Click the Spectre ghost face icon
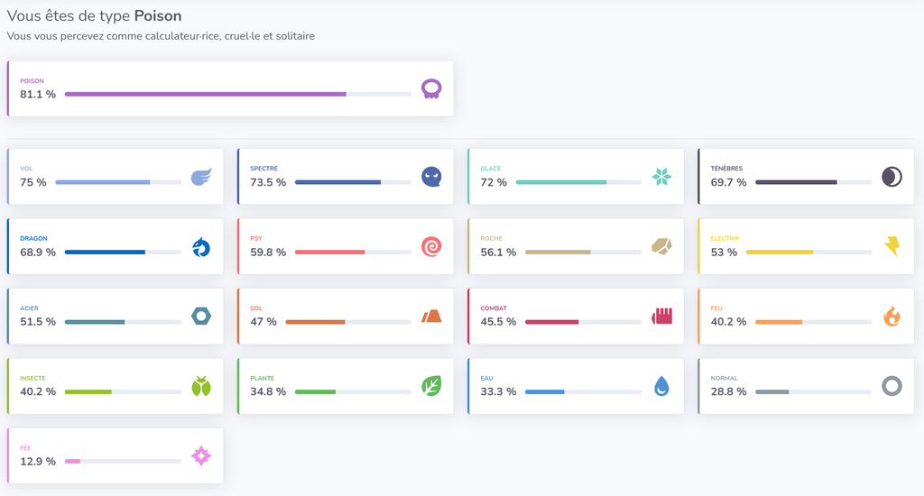Viewport: 924px width, 496px height. pyautogui.click(x=431, y=177)
